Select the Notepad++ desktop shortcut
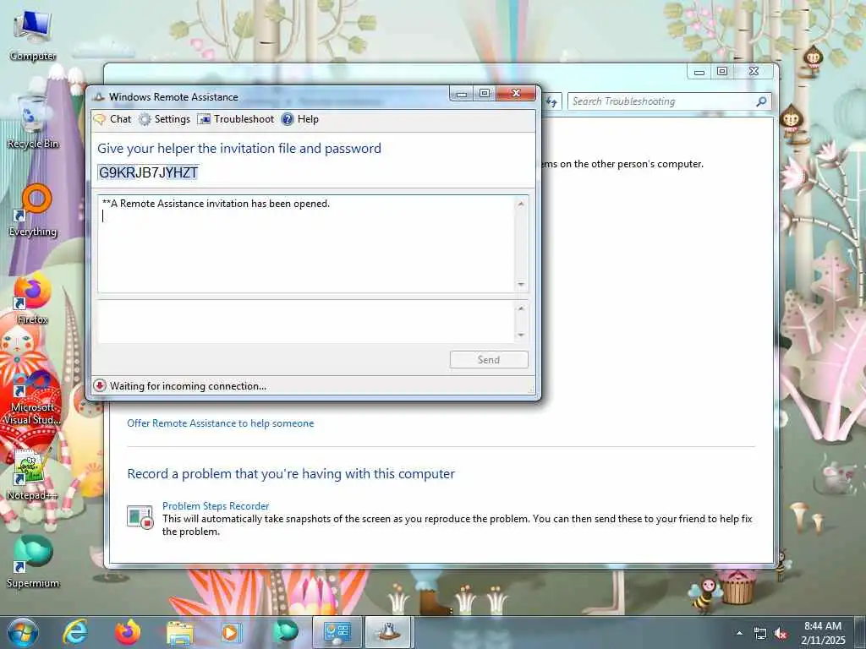Viewport: 866px width, 649px height. [x=32, y=475]
